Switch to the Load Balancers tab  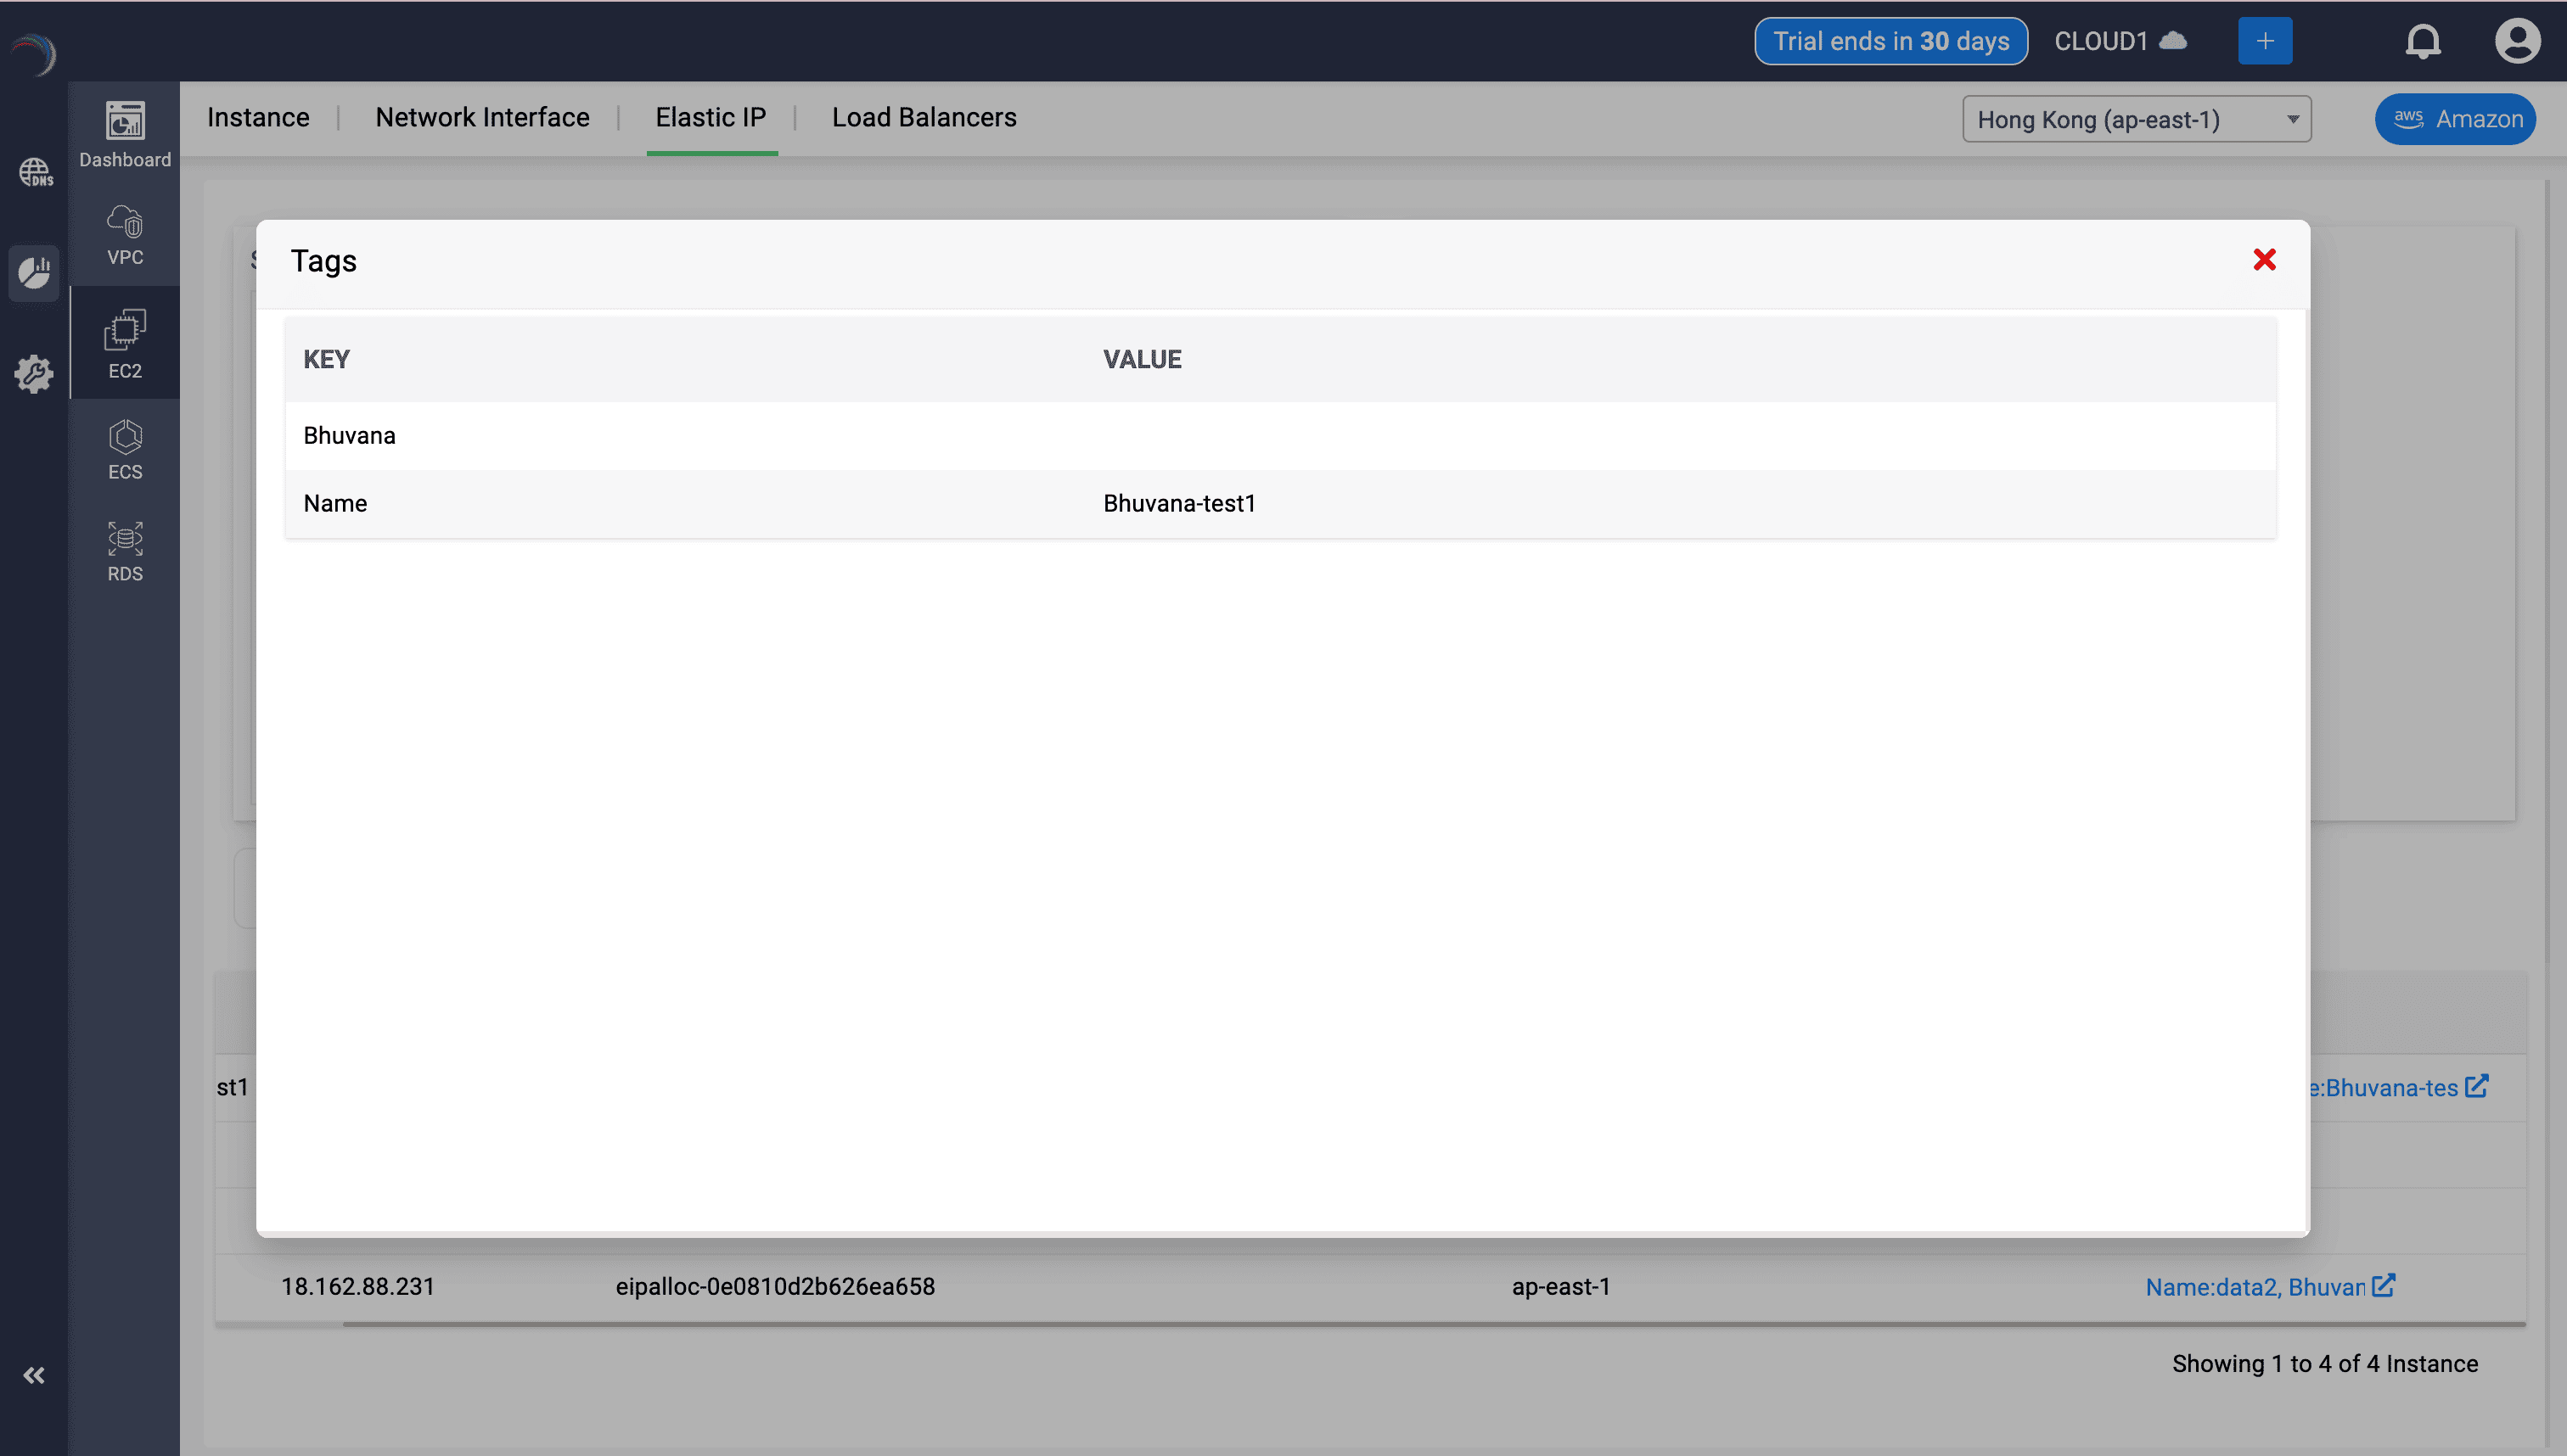[924, 117]
